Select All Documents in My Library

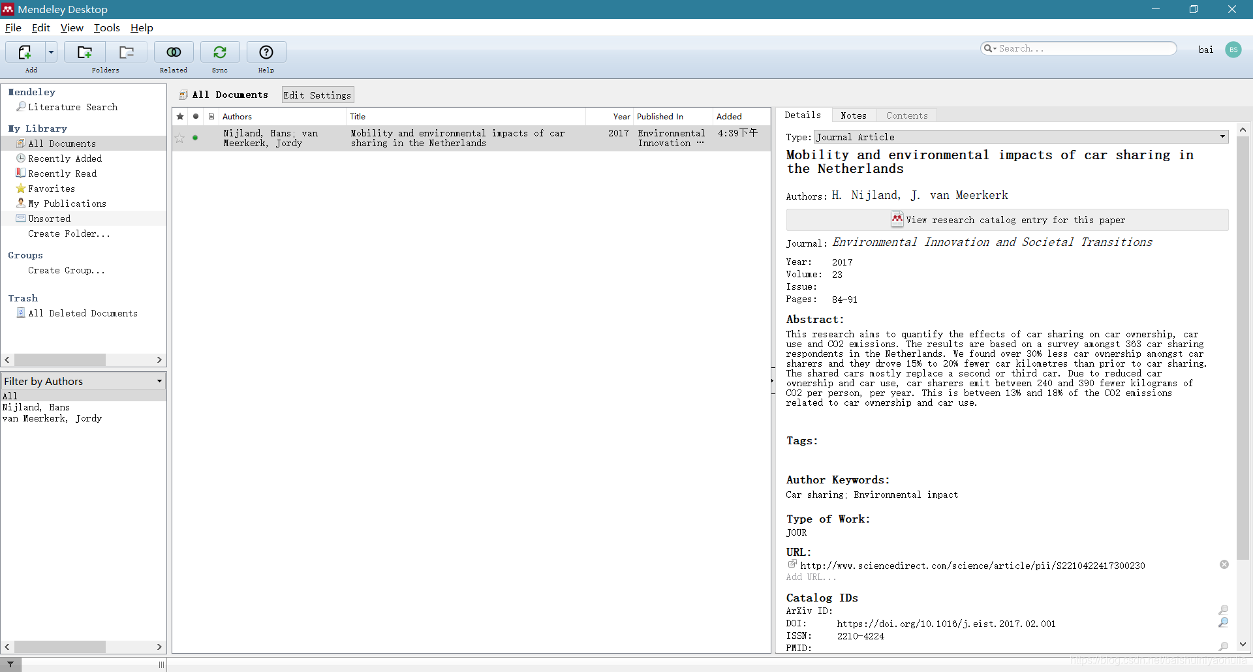(x=62, y=144)
